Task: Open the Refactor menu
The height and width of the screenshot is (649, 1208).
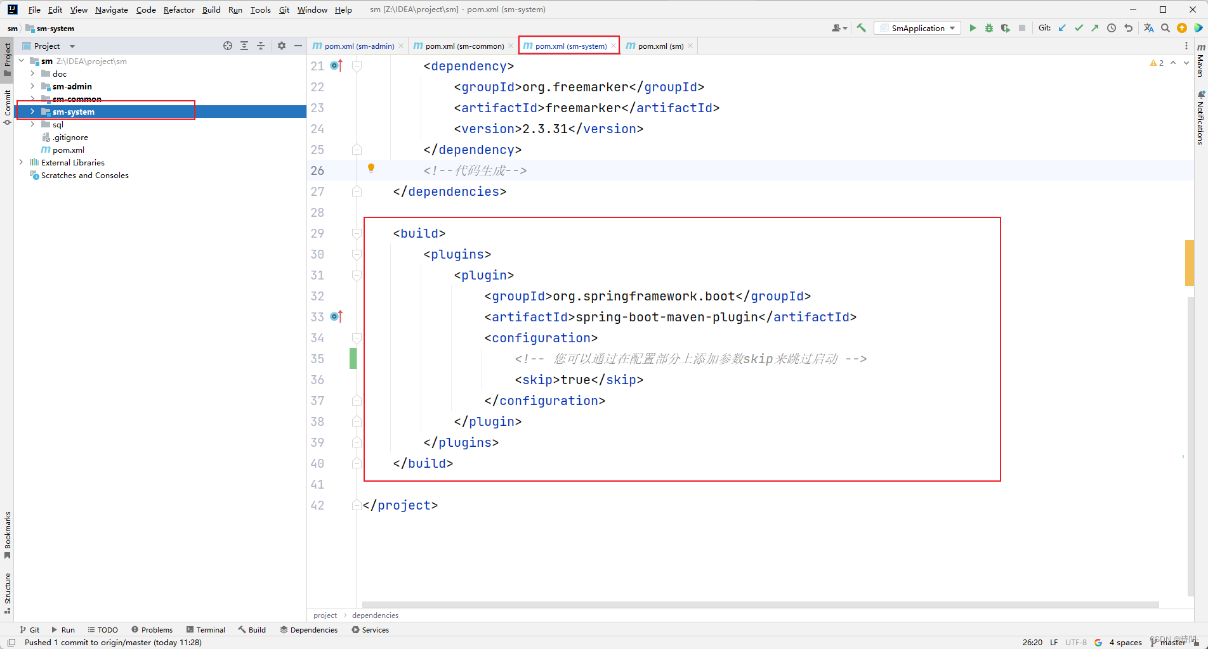Action: click(x=179, y=10)
